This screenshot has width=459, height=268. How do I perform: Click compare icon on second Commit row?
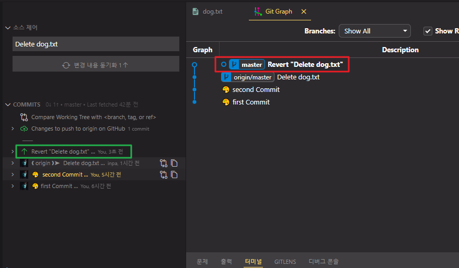tap(164, 174)
